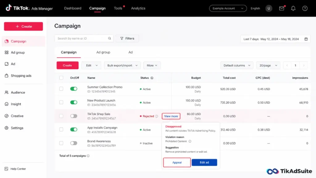Image resolution: width=316 pixels, height=178 pixels.
Task: Open the notifications bell
Action: pos(293,8)
